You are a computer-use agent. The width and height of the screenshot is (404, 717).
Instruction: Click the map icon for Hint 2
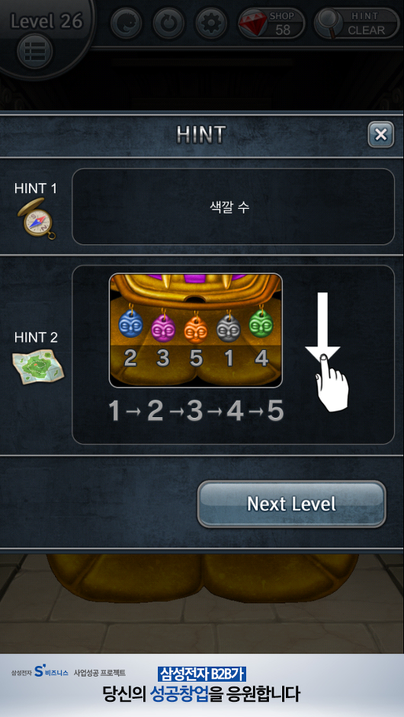pos(38,366)
